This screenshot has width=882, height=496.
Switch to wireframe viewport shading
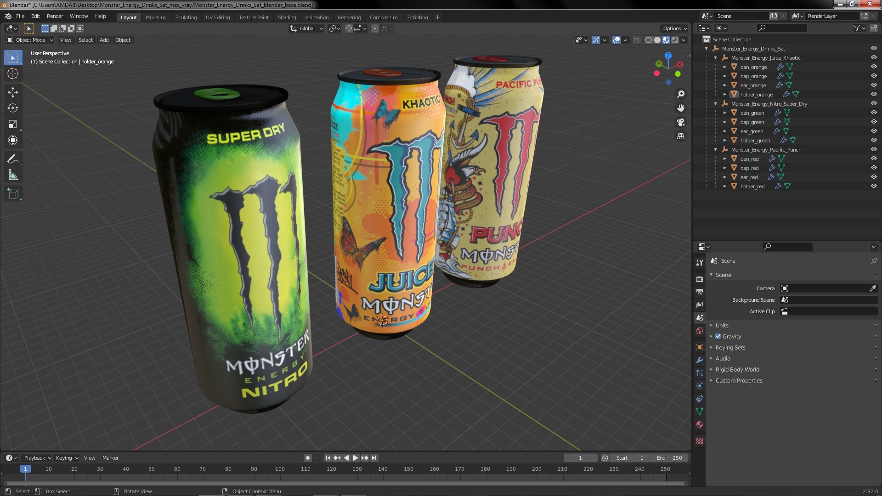[x=649, y=40]
